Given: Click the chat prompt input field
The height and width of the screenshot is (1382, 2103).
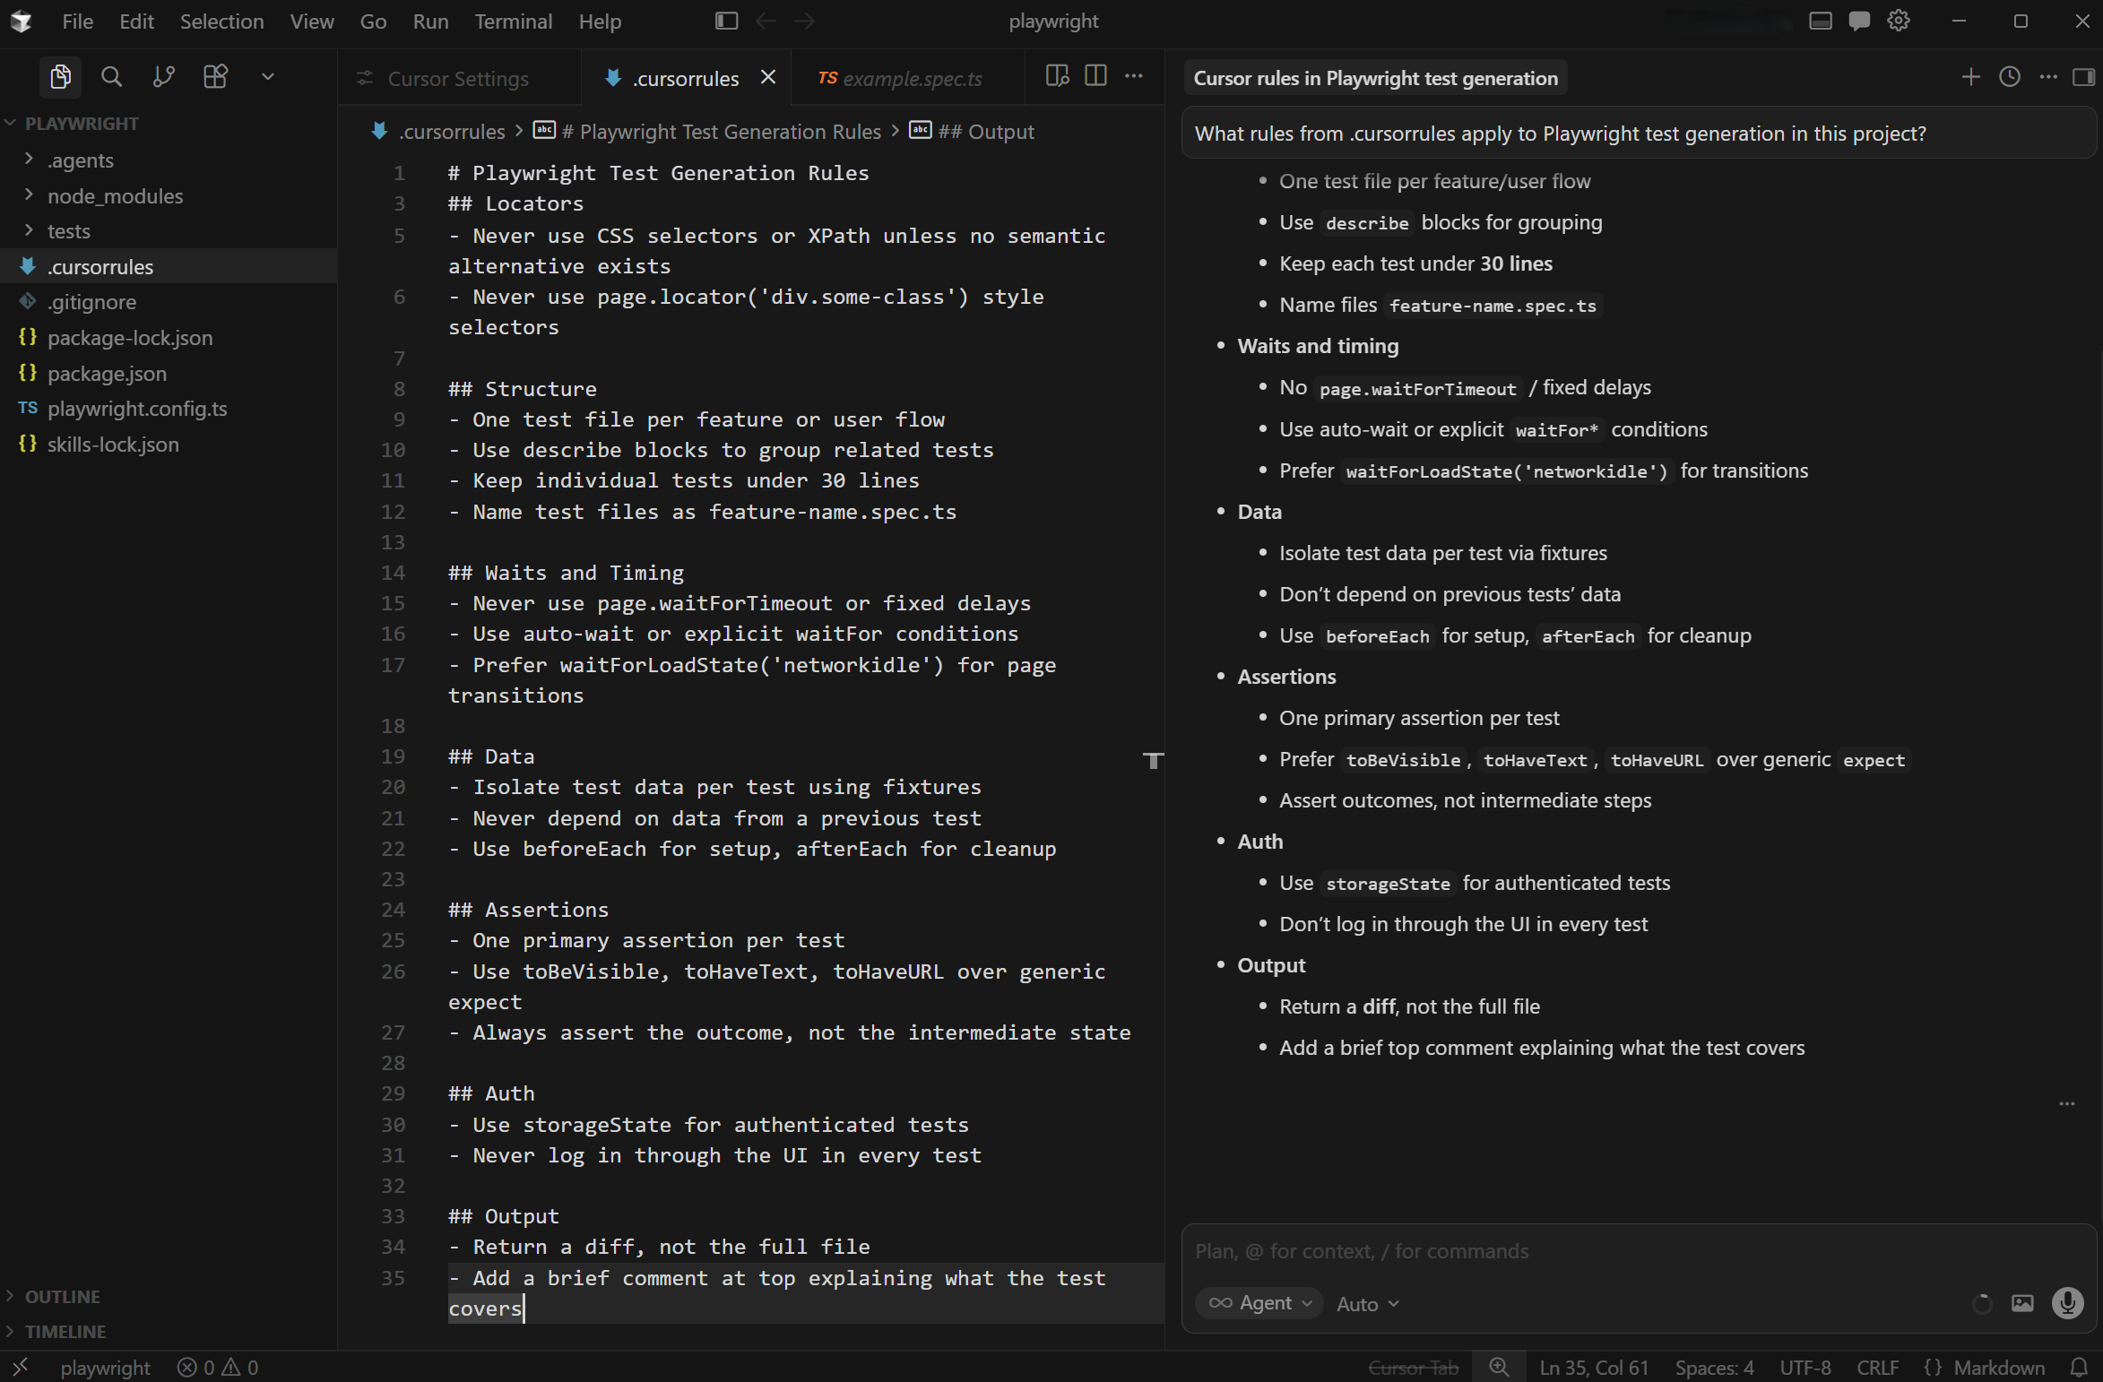Looking at the screenshot, I should pos(1524,1252).
